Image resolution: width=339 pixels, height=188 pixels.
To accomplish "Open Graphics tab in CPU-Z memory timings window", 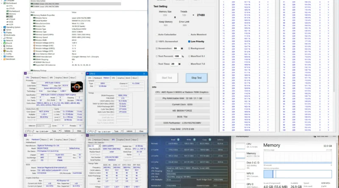I will [121, 78].
